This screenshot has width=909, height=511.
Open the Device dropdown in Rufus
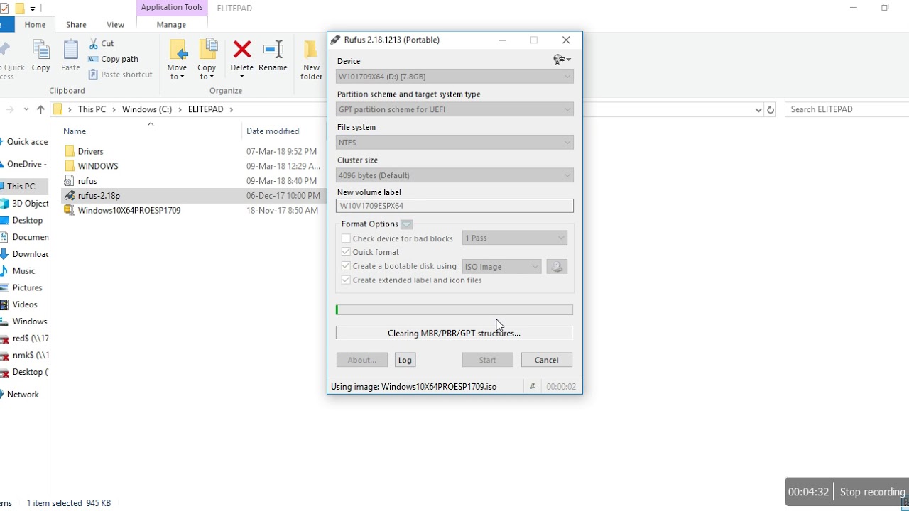point(454,77)
